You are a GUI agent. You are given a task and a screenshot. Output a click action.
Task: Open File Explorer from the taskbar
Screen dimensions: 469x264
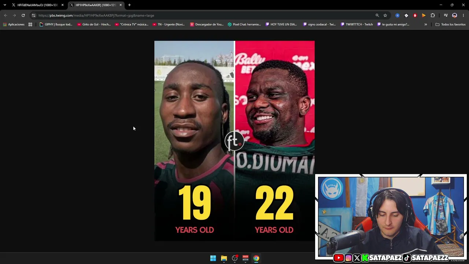pos(224,258)
